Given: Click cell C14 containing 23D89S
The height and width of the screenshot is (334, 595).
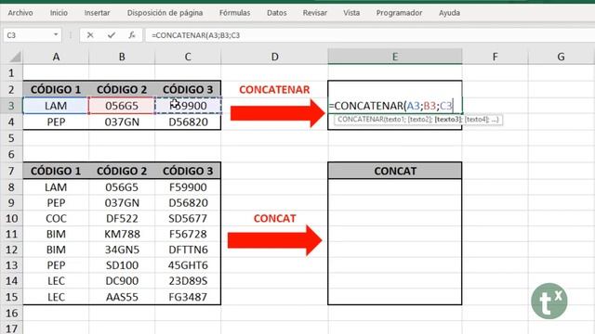Looking at the screenshot, I should tap(188, 281).
